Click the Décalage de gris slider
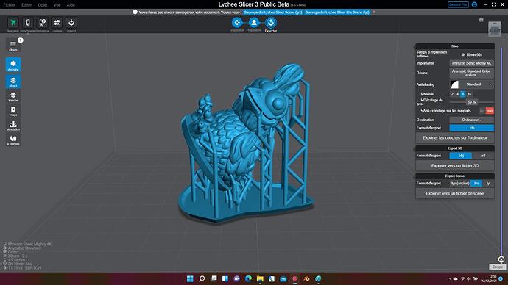This screenshot has width=508, height=285. click(x=473, y=102)
